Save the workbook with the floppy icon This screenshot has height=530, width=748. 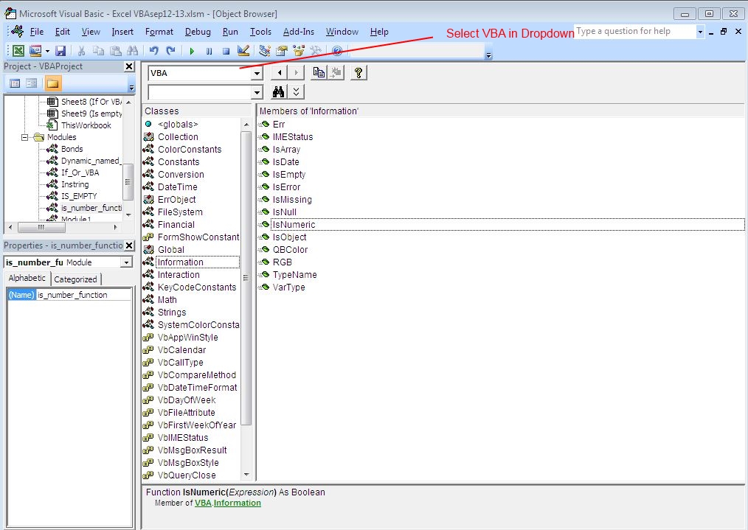coord(60,51)
